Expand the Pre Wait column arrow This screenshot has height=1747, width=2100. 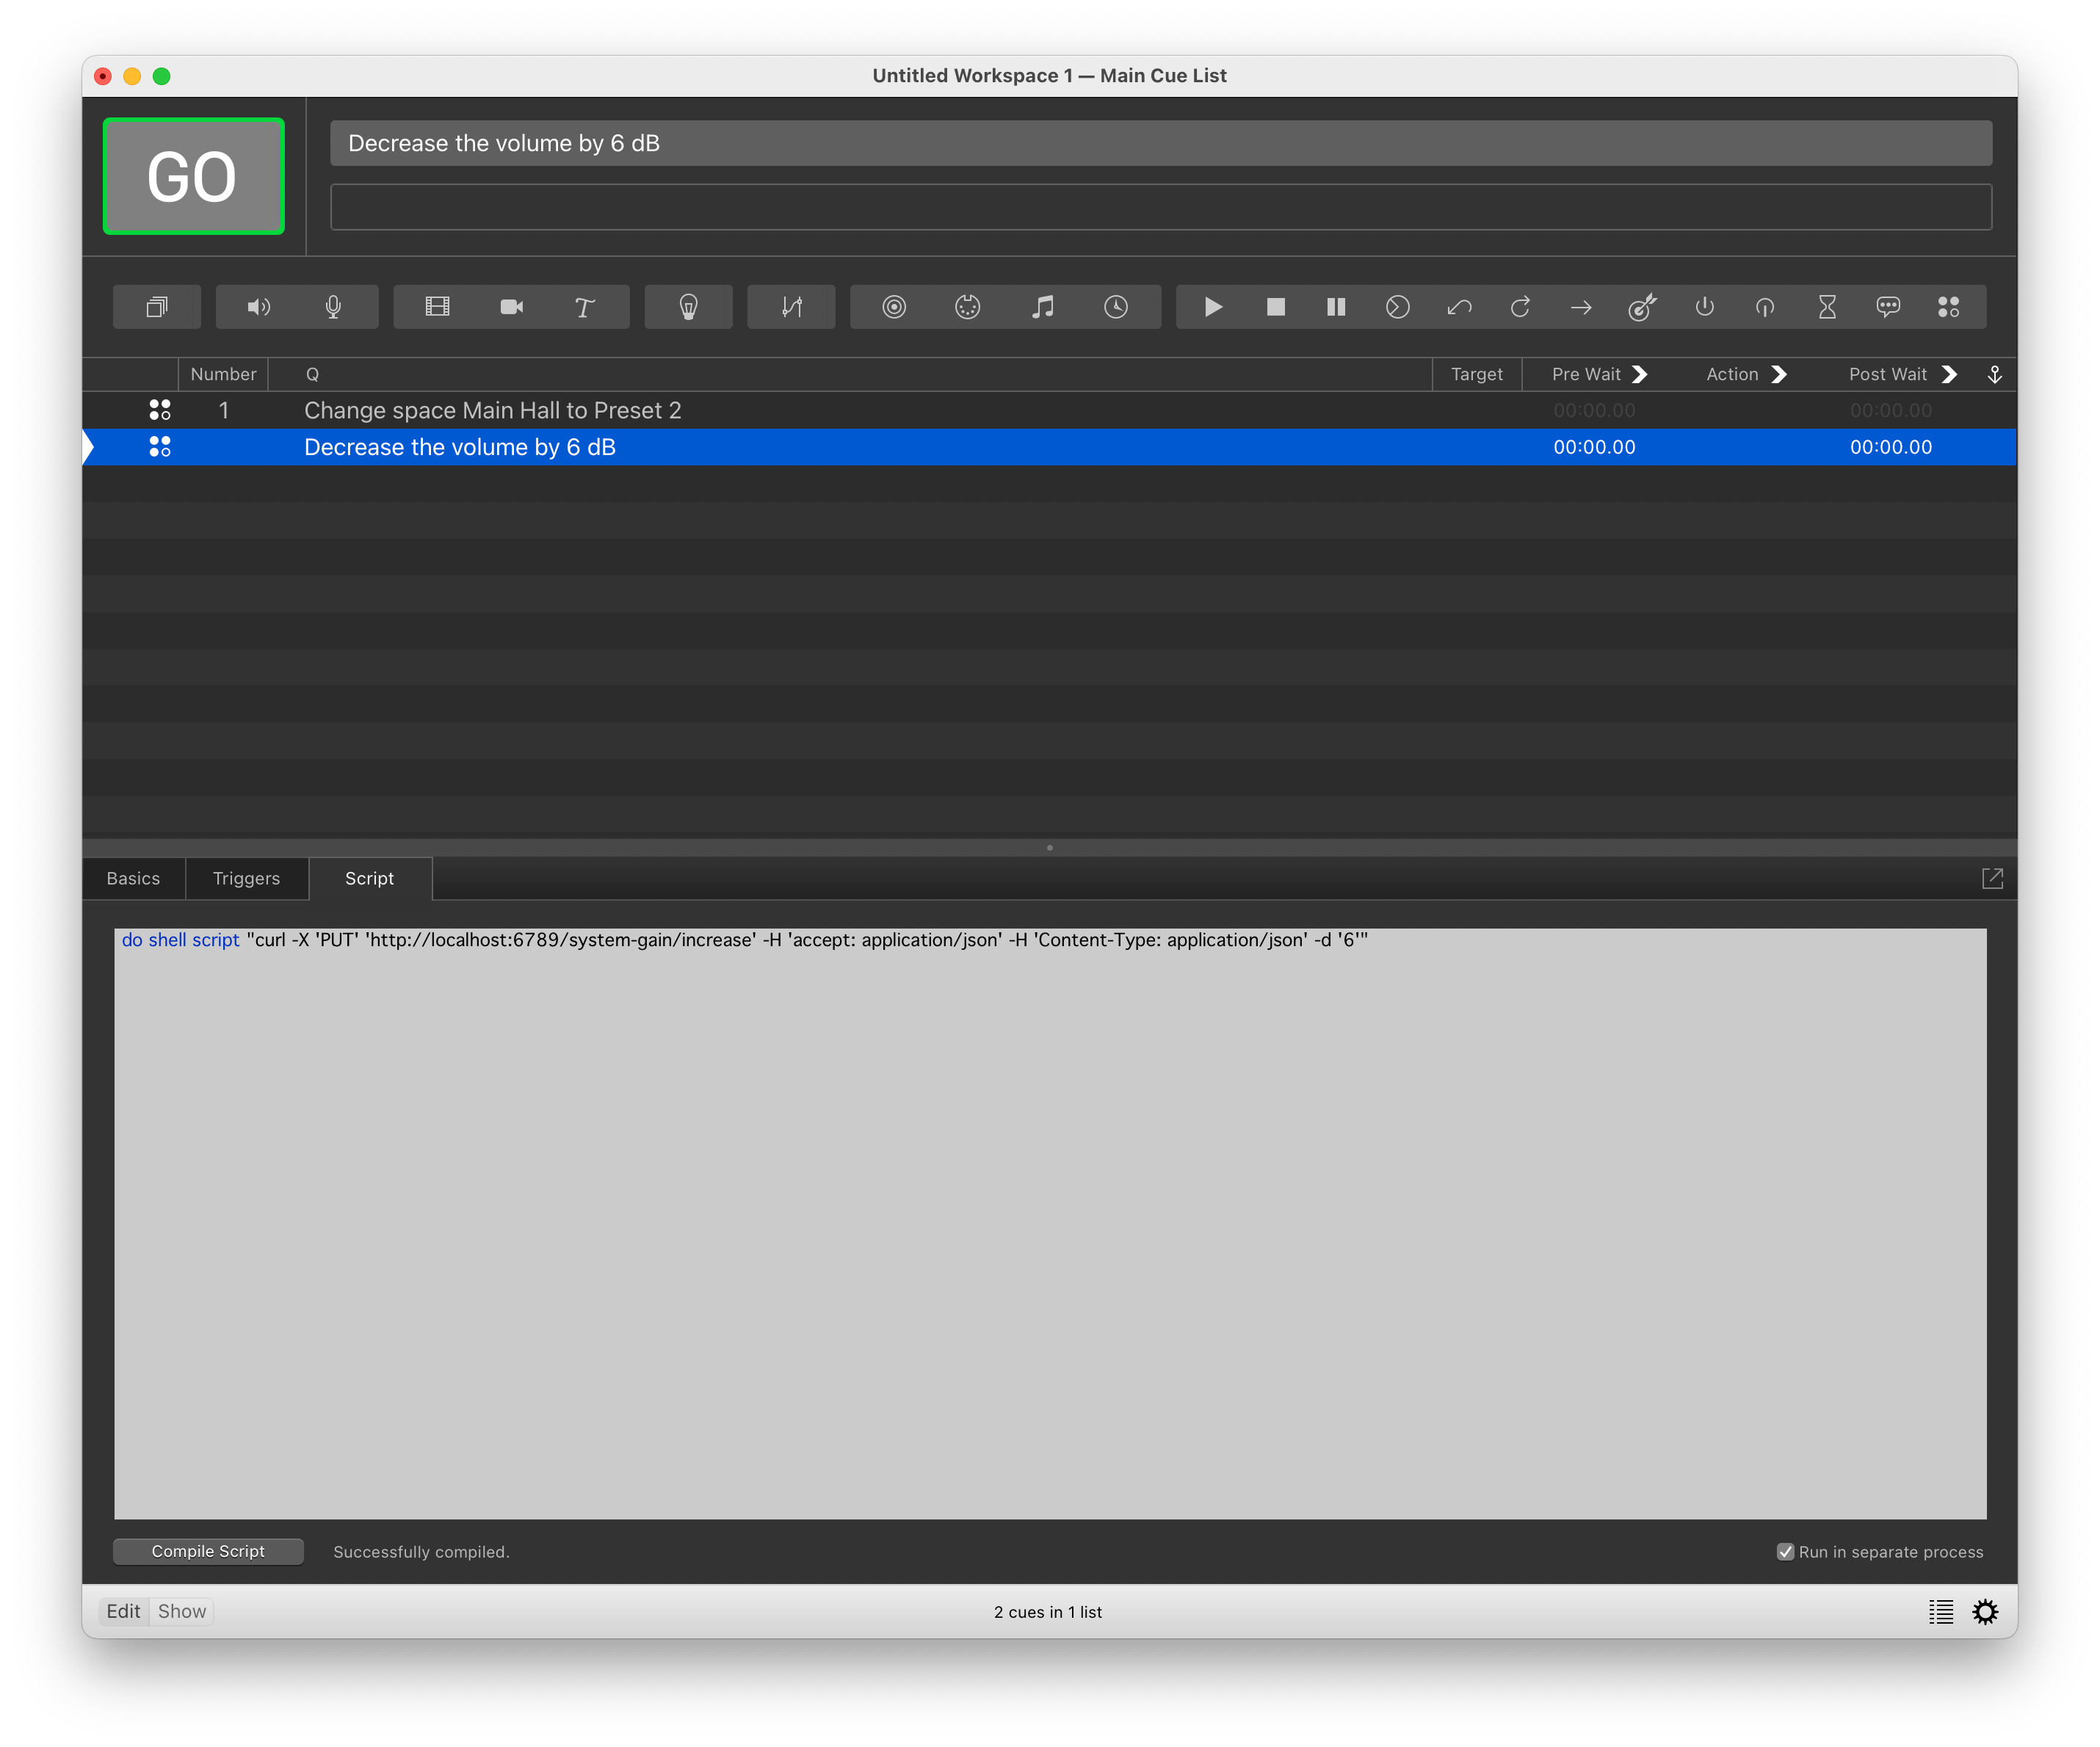pyautogui.click(x=1640, y=374)
